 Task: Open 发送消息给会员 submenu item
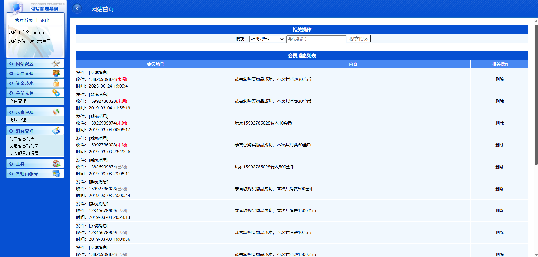point(24,146)
